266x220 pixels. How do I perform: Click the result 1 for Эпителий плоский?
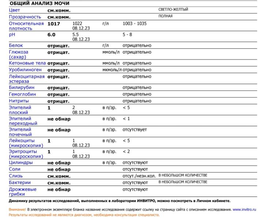[x=49, y=108]
